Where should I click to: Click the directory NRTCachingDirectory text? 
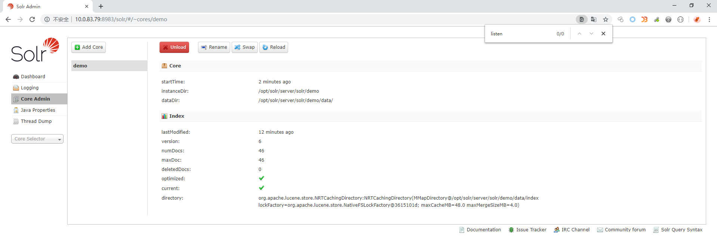398,202
